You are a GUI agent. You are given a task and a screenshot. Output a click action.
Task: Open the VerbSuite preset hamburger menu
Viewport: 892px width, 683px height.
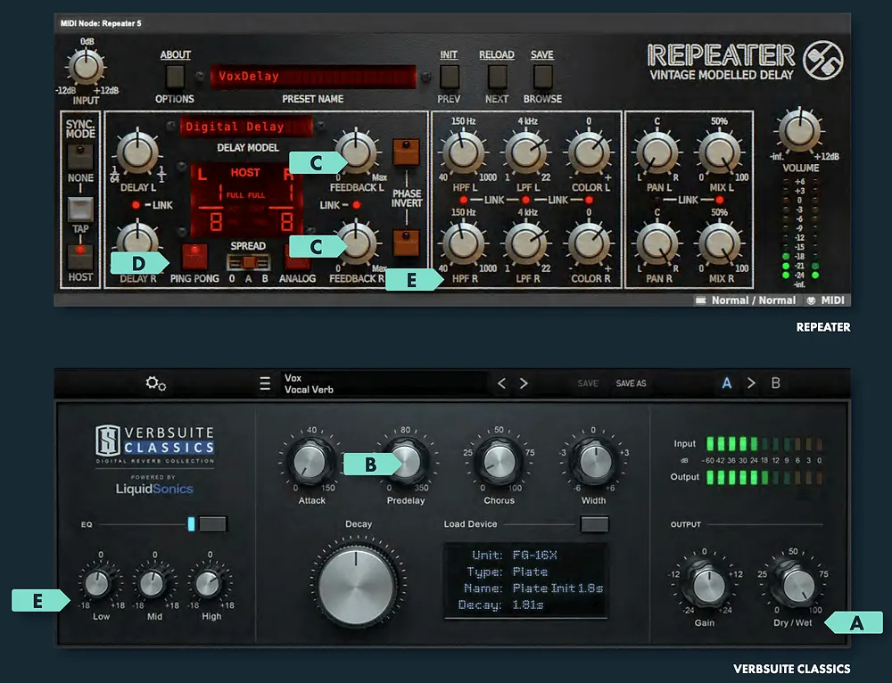pos(265,383)
